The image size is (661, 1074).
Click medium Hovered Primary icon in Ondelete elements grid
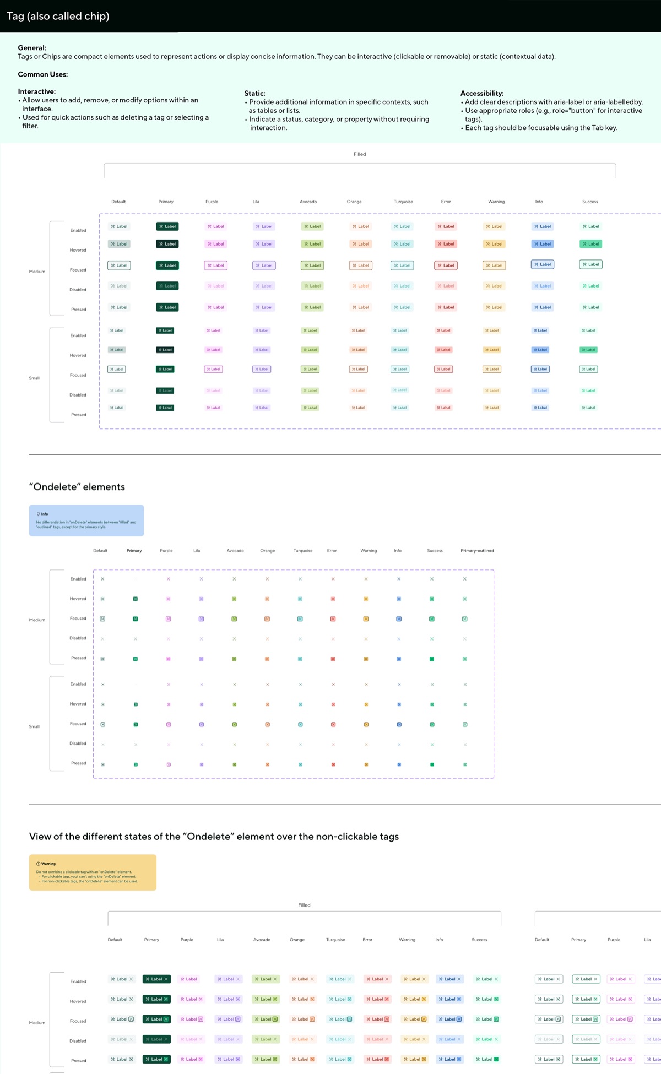pos(136,599)
